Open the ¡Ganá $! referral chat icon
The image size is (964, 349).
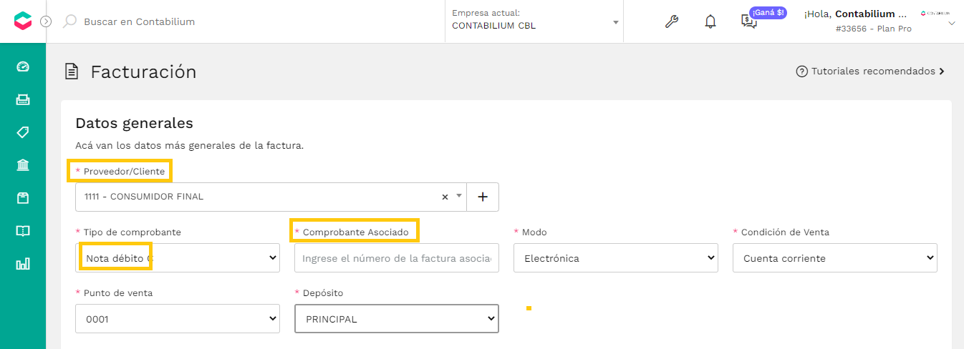(x=749, y=21)
